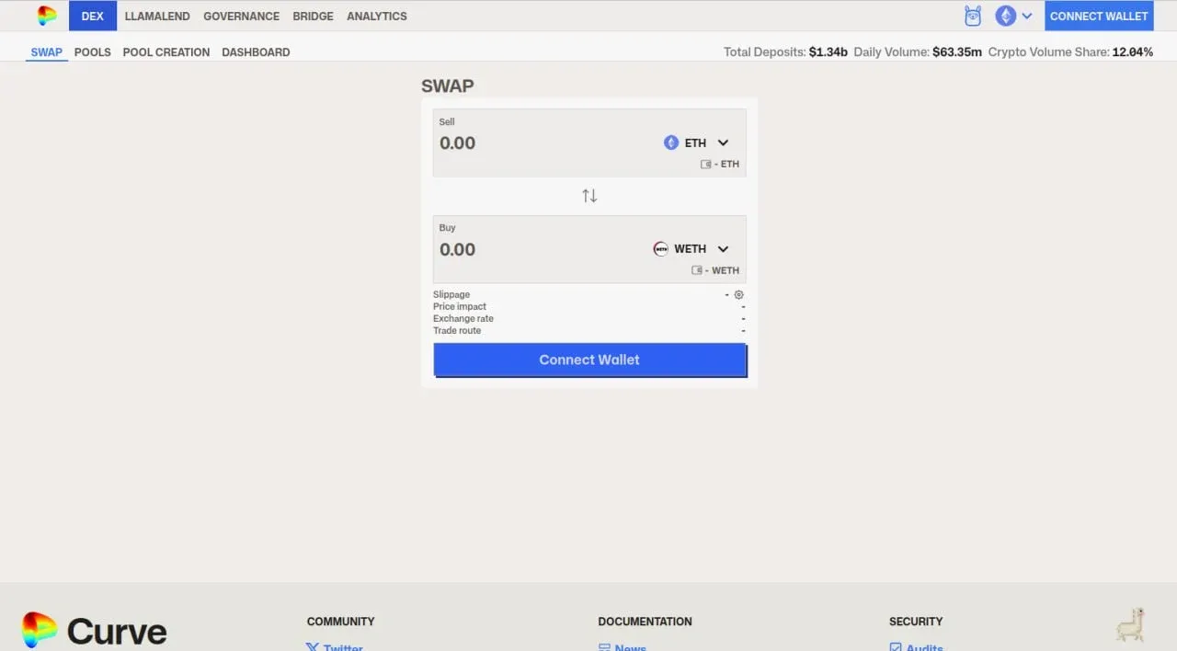Open slippage settings gear icon
This screenshot has width=1177, height=651.
(x=739, y=295)
